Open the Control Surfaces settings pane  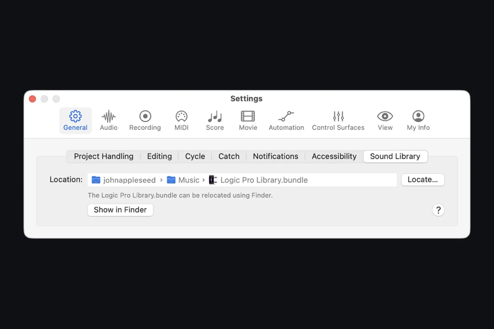(x=338, y=120)
